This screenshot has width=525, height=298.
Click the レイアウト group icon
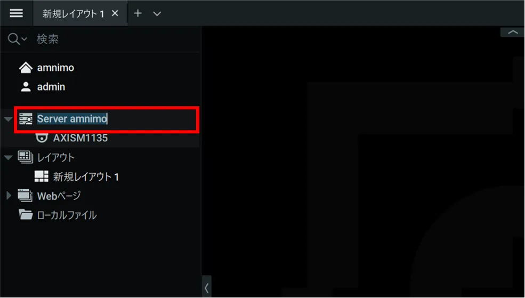(26, 157)
